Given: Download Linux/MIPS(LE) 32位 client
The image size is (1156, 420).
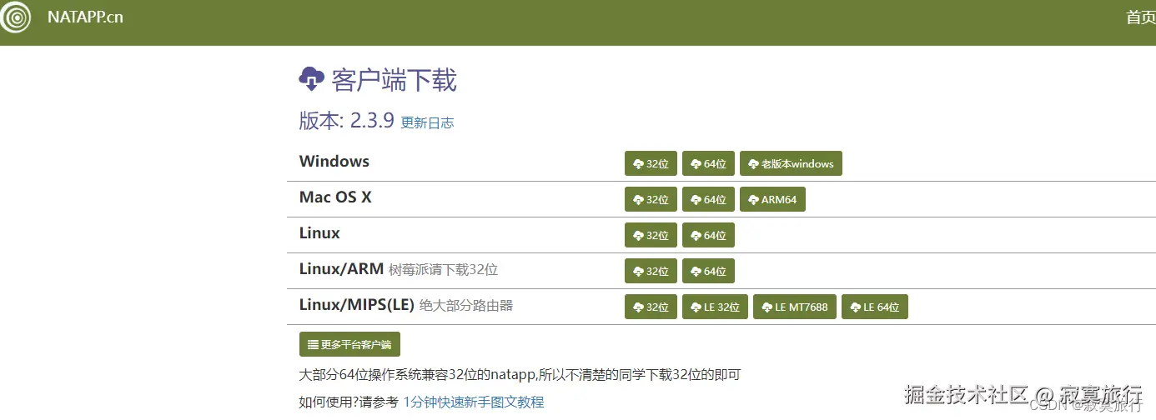Looking at the screenshot, I should (x=651, y=307).
